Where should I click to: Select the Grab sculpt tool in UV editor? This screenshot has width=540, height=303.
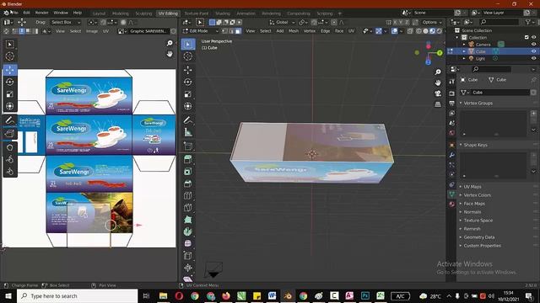point(9,147)
